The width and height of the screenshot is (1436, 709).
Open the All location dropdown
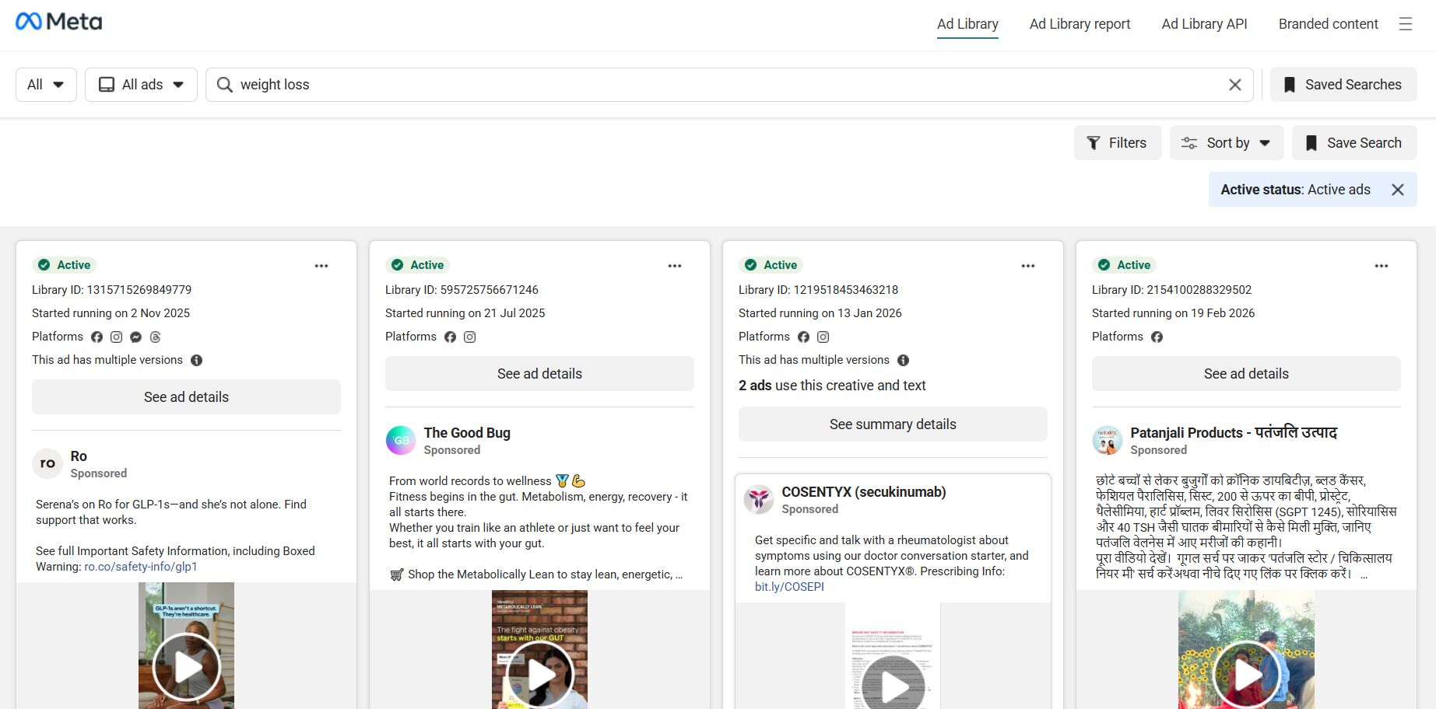coord(46,85)
